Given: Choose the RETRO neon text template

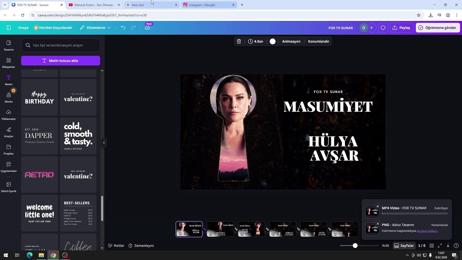Looking at the screenshot, I should pos(39,175).
